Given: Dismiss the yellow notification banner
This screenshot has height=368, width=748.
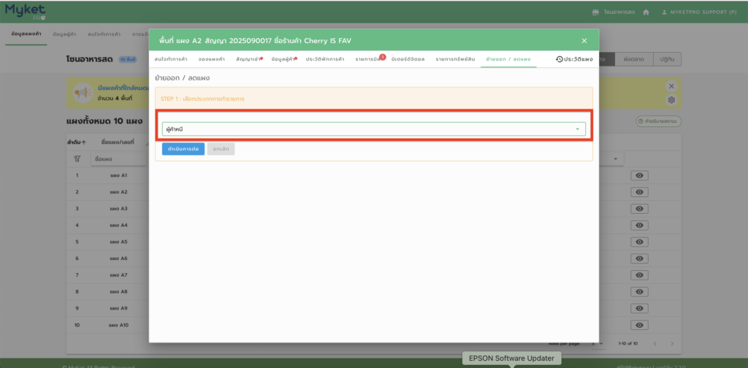Looking at the screenshot, I should click(671, 86).
